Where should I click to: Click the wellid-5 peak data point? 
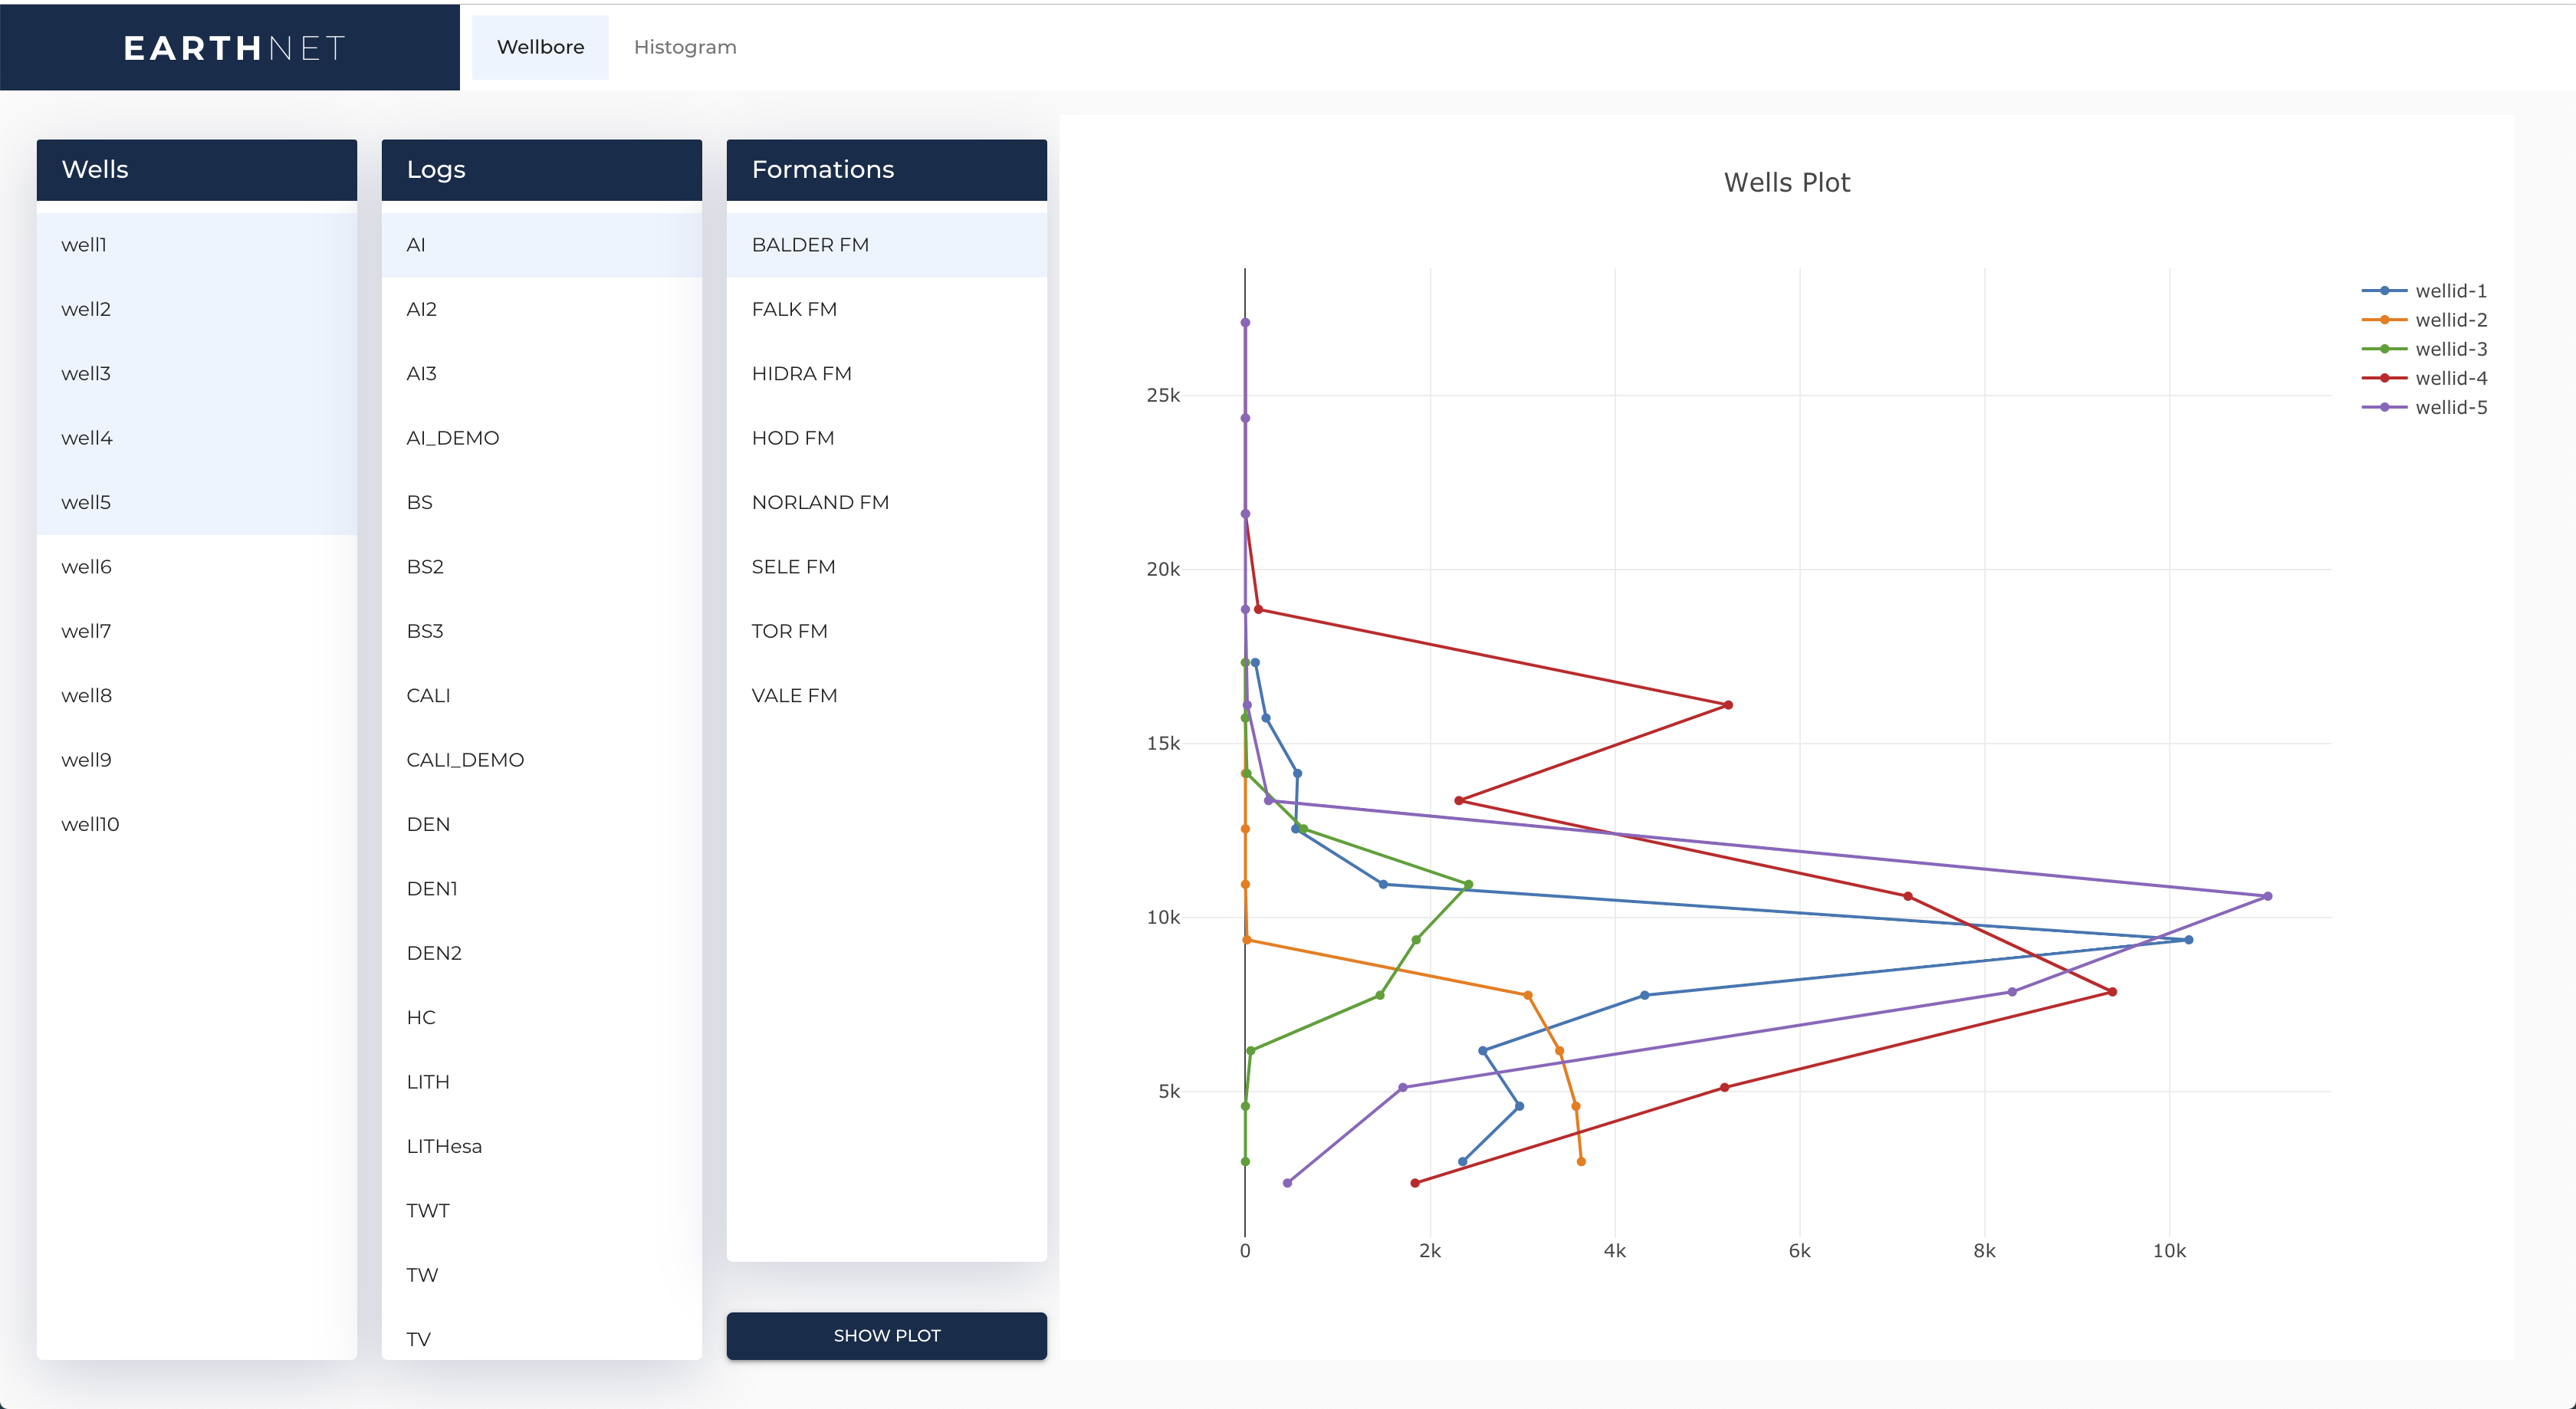2267,896
